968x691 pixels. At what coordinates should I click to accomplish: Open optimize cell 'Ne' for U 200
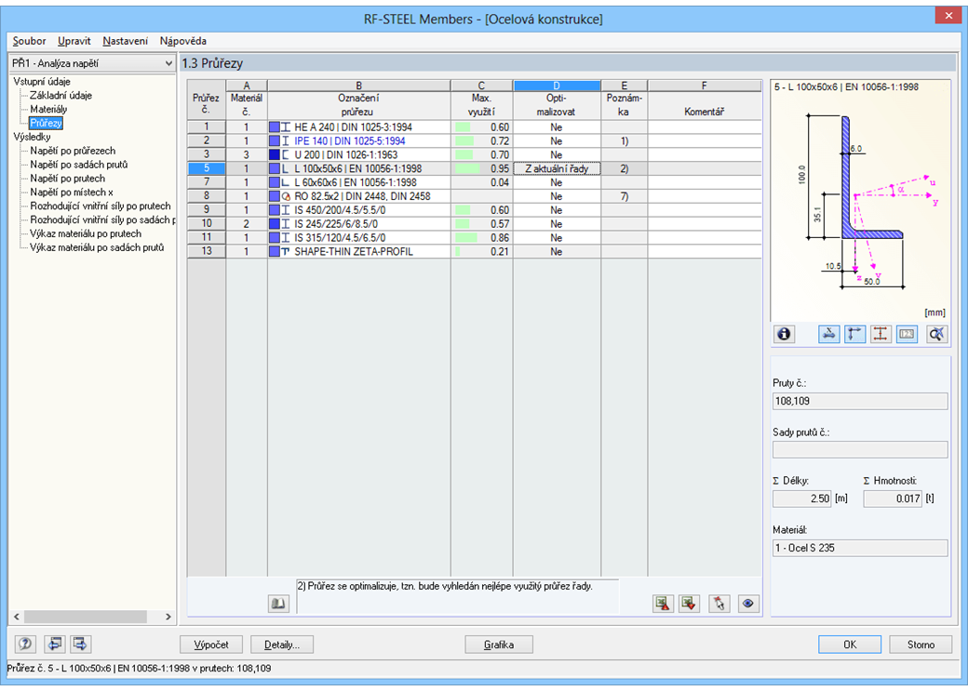pos(557,155)
